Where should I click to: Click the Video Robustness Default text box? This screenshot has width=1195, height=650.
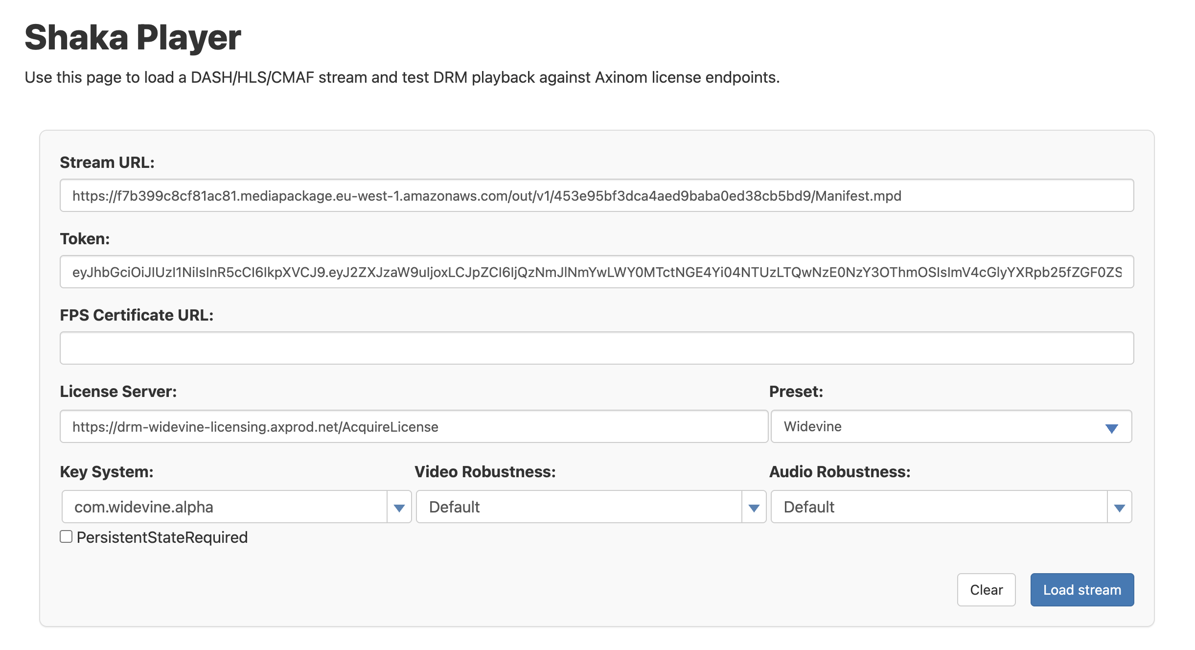(578, 507)
